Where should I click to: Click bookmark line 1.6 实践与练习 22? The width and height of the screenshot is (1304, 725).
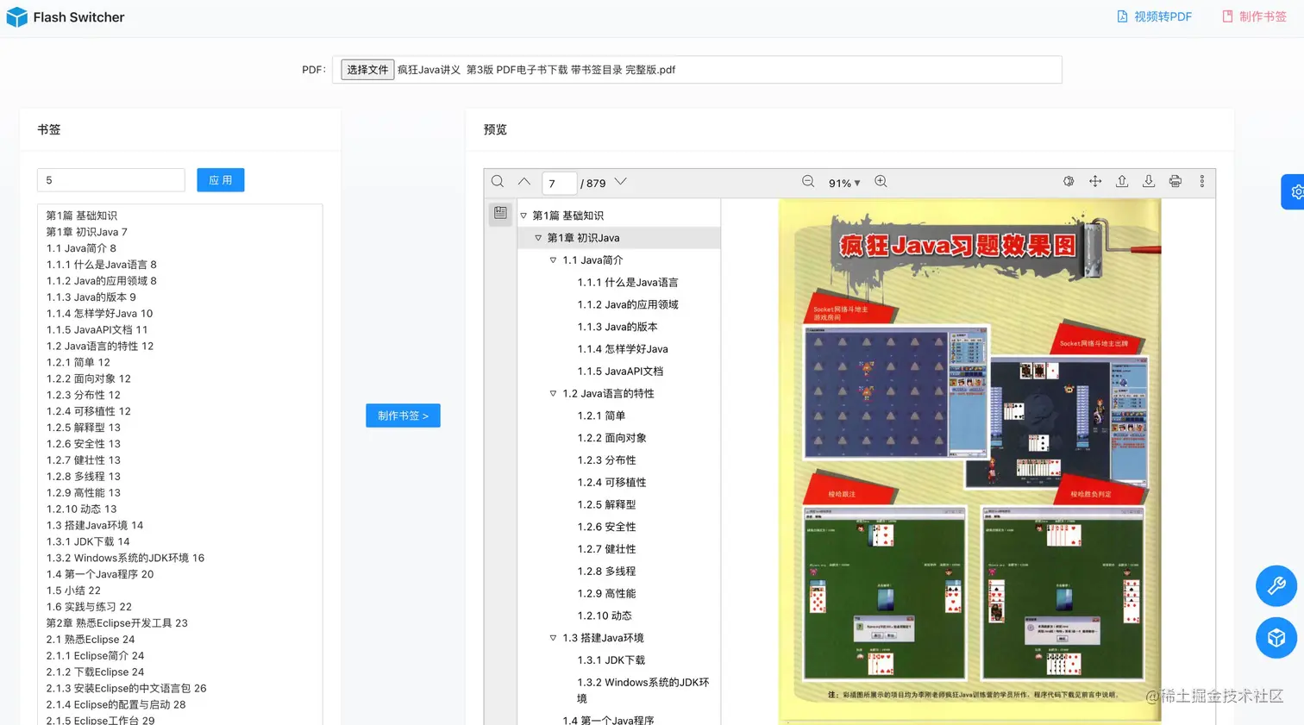(x=89, y=607)
